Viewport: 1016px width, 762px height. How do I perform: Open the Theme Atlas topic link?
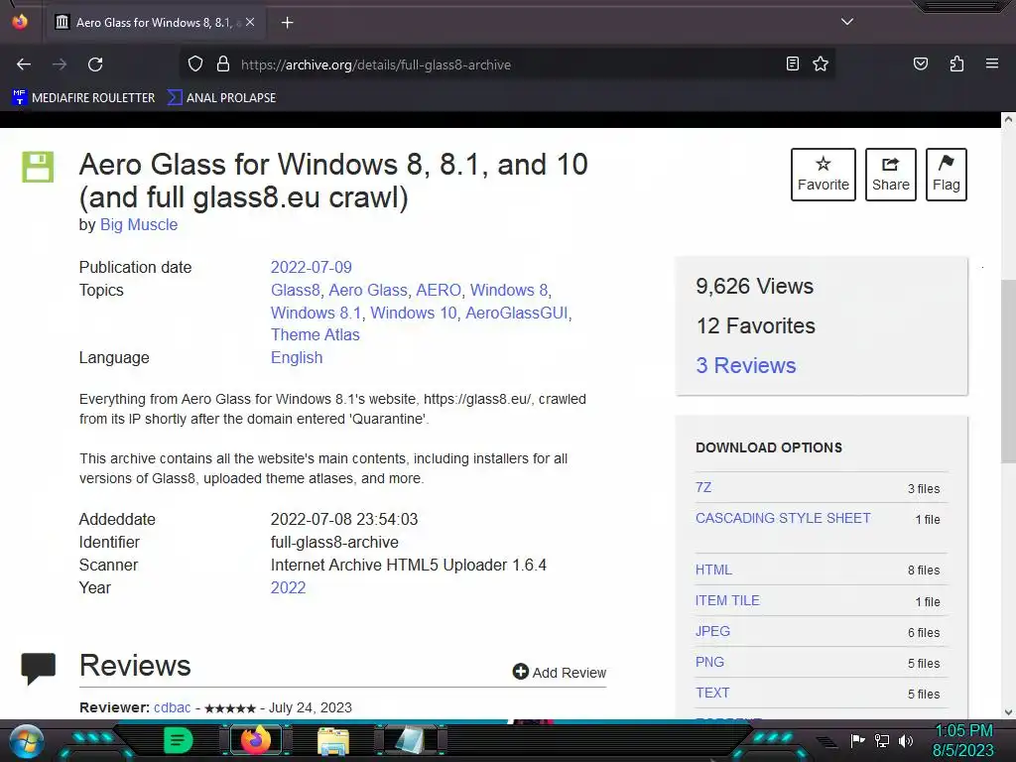[315, 335]
